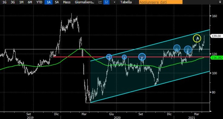This screenshot has height=119, width=223.
Task: Switch to line chart icon
Action: 100,2
